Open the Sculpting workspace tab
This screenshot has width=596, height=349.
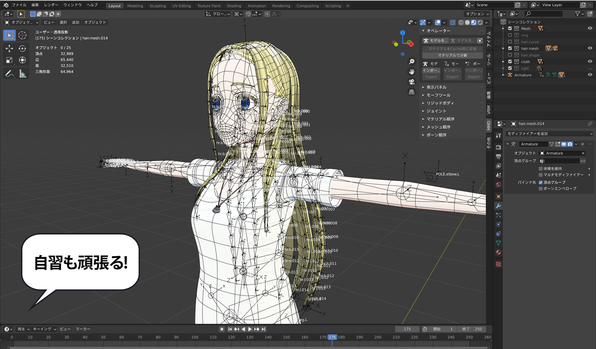(x=157, y=6)
